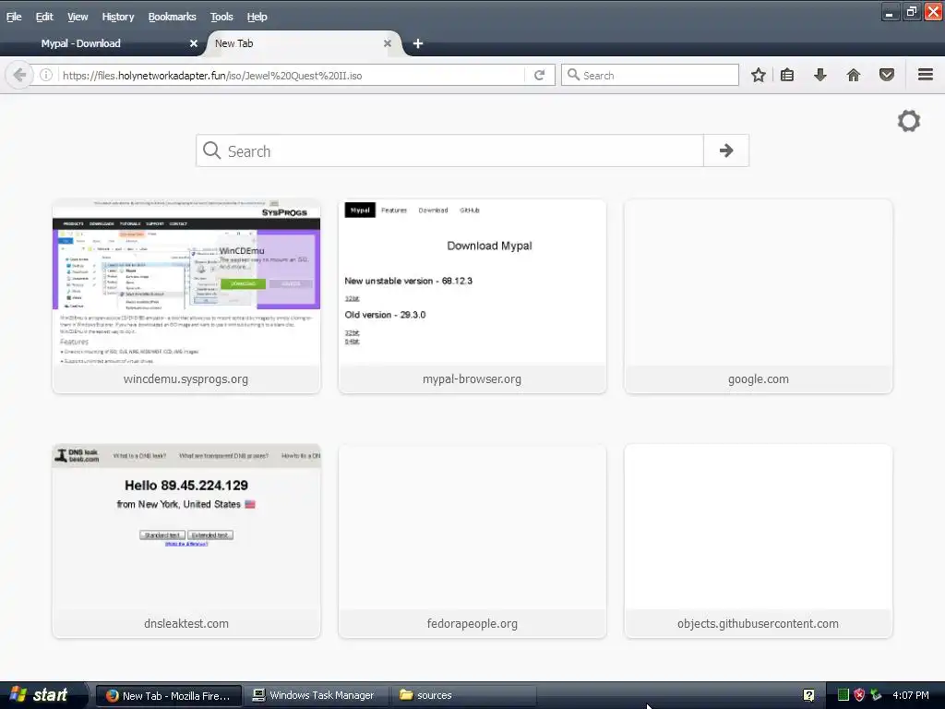This screenshot has width=945, height=709.
Task: Open the hamburger menu
Action: tap(926, 75)
